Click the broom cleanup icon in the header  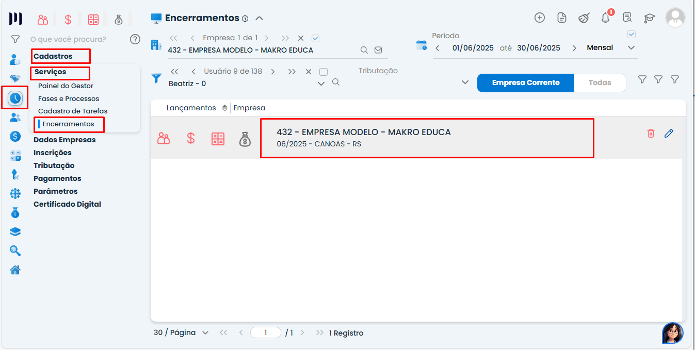click(x=584, y=18)
